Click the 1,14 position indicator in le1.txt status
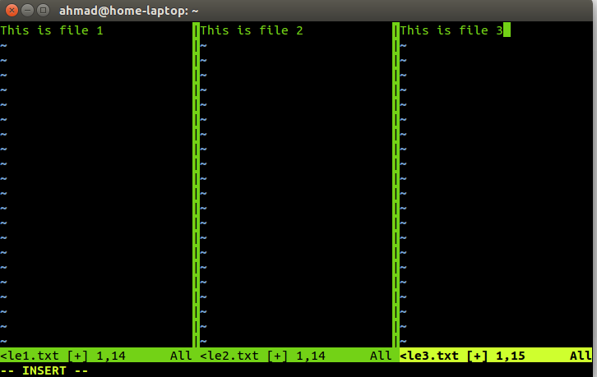597x377 pixels. point(111,356)
